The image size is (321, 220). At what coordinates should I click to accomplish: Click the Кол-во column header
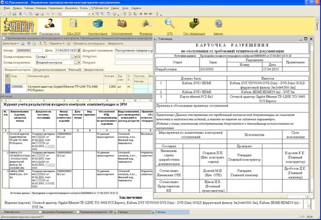[x=110, y=78]
